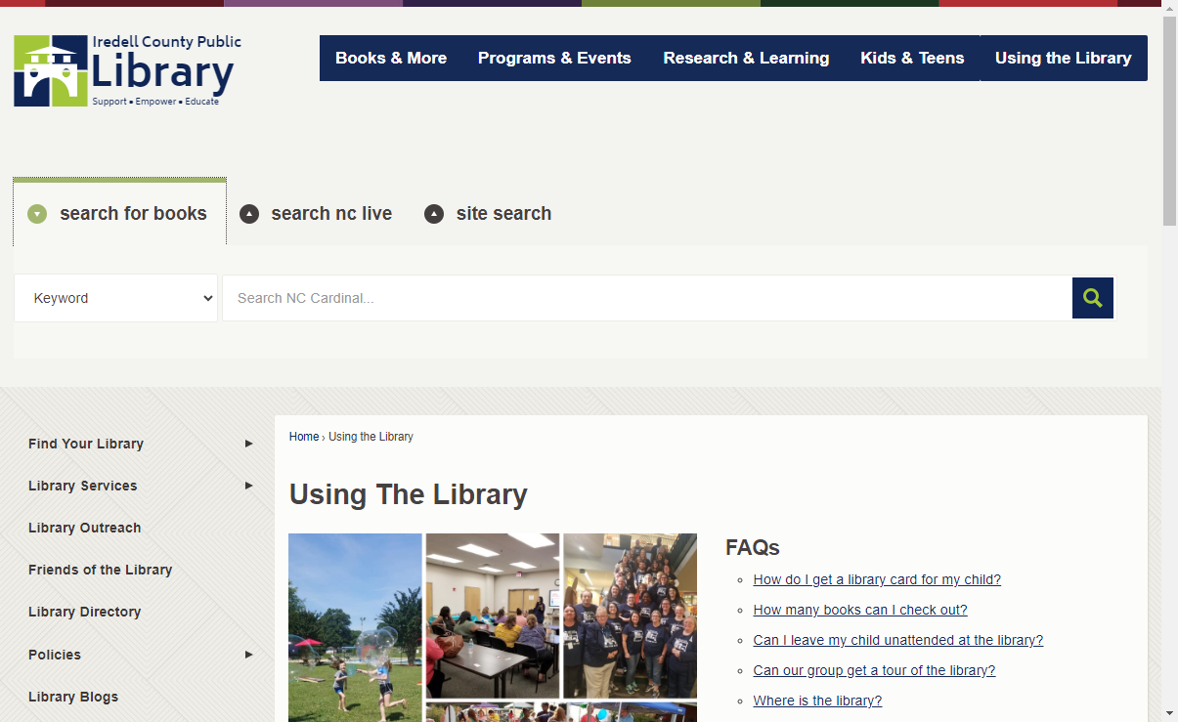Image resolution: width=1178 pixels, height=722 pixels.
Task: Click the magnifying glass search button
Action: pos(1093,298)
